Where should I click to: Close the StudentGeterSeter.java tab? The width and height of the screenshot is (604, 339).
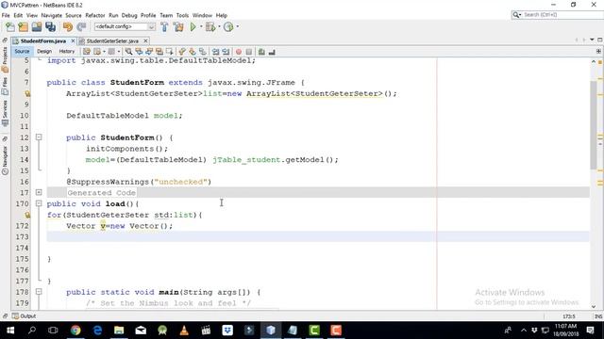(x=145, y=40)
